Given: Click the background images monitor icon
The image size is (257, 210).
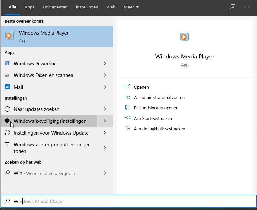Looking at the screenshot, I should (x=7, y=145).
